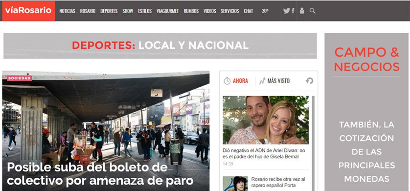Click the trending arrow icon beside Más Visto
410x191 pixels.
[262, 81]
